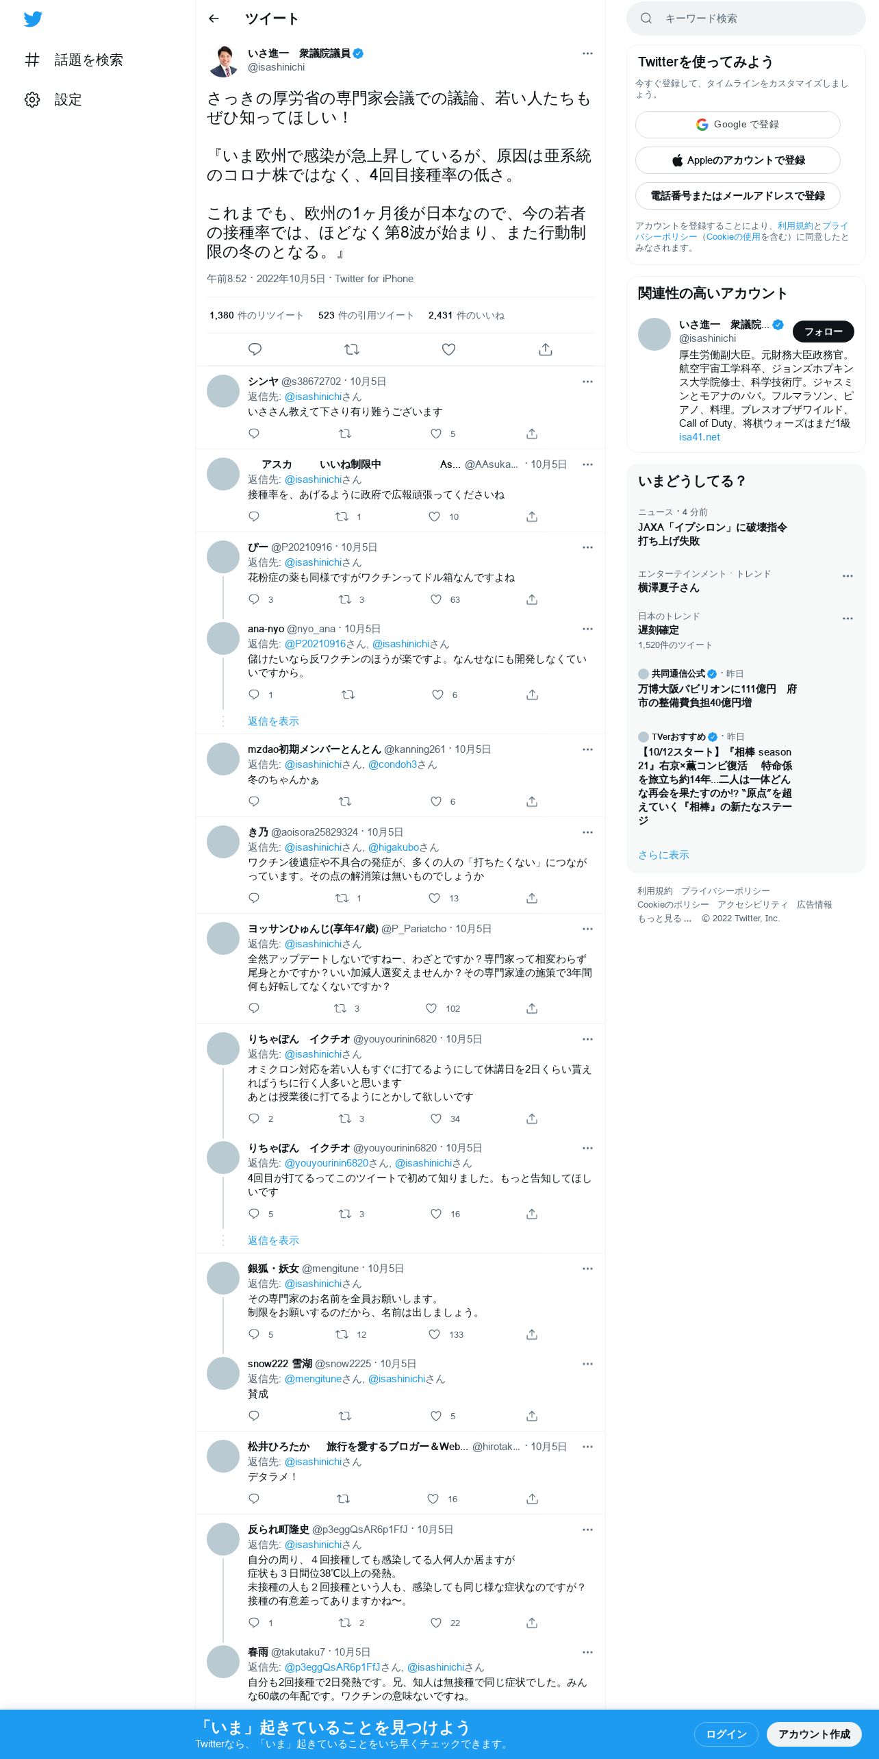The height and width of the screenshot is (1759, 879).
Task: Retweet the main tweet by いさ進一
Action: 352,349
